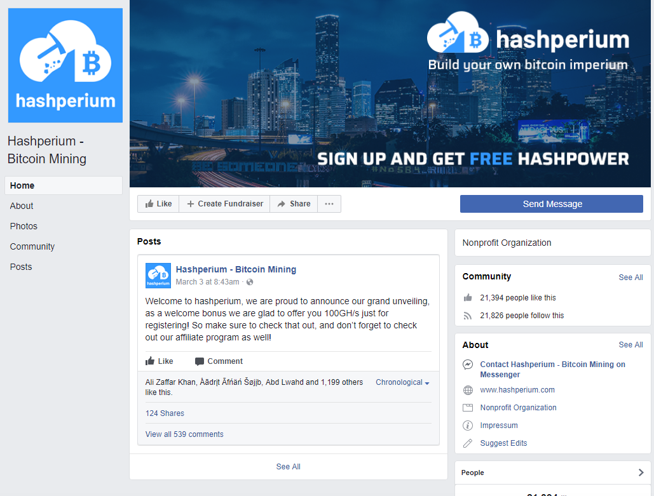Open Photos in the sidebar
This screenshot has height=496, width=654.
click(24, 226)
